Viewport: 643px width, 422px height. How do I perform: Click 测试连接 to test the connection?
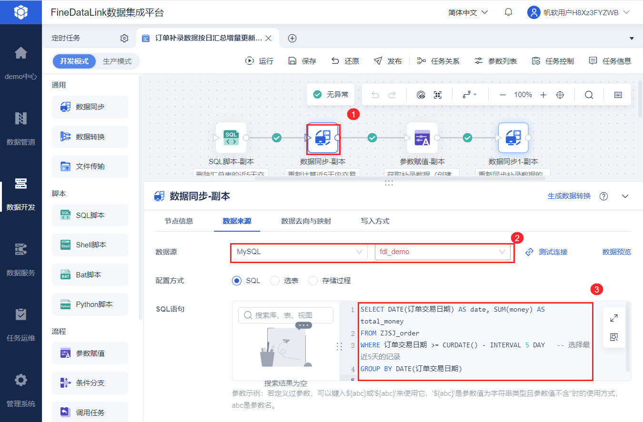(546, 252)
